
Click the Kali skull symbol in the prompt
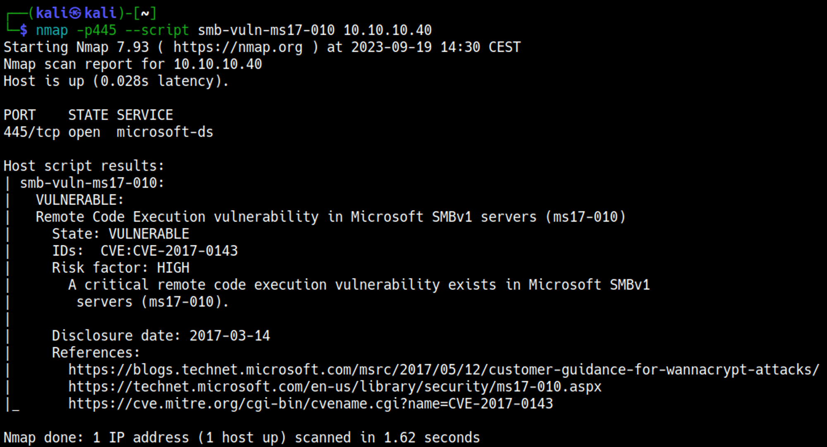click(x=75, y=13)
